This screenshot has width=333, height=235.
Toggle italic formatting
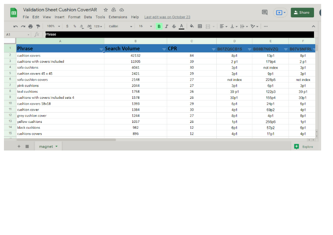click(x=166, y=26)
